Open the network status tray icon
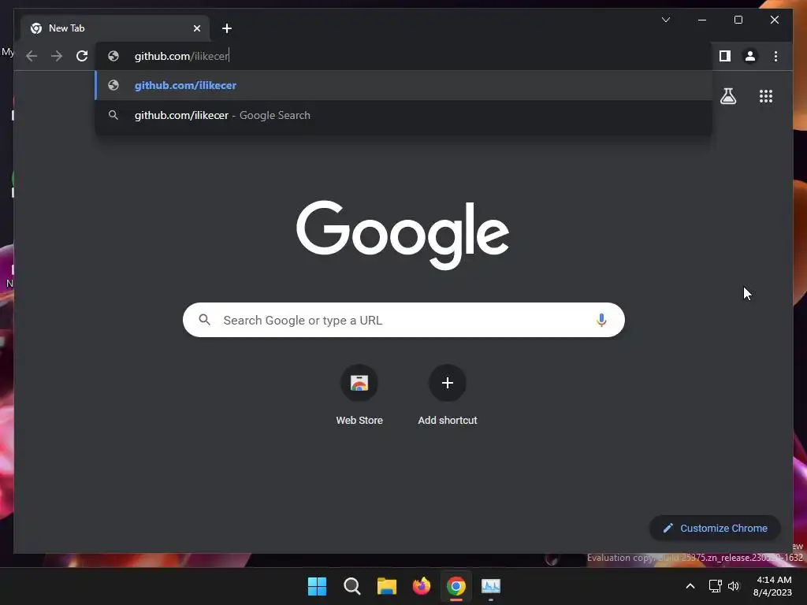This screenshot has width=807, height=605. click(x=715, y=586)
